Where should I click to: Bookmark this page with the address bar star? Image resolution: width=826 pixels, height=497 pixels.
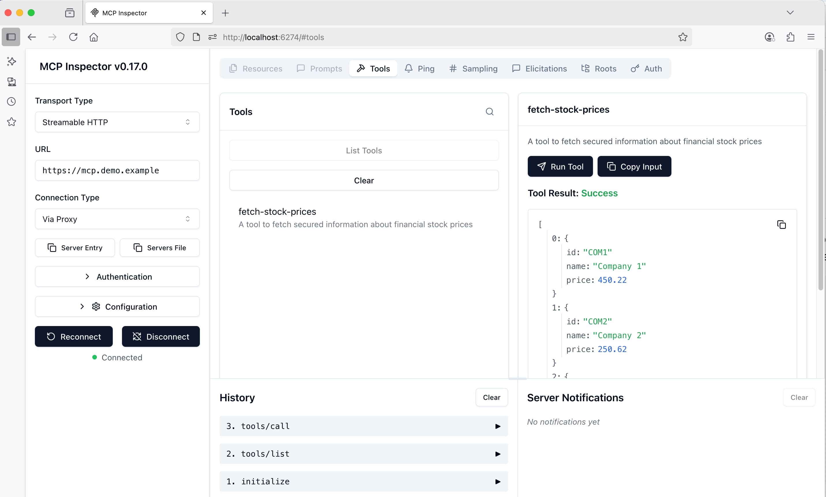pyautogui.click(x=683, y=37)
